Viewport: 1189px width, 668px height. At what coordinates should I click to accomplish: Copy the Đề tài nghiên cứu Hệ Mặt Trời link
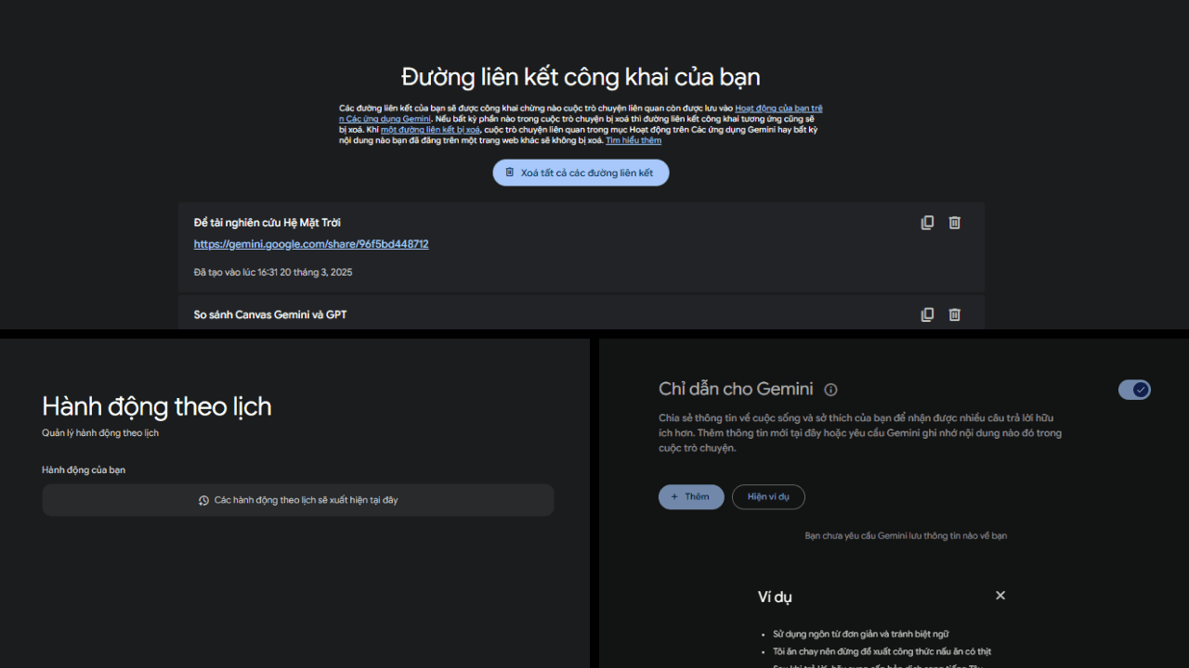[927, 223]
